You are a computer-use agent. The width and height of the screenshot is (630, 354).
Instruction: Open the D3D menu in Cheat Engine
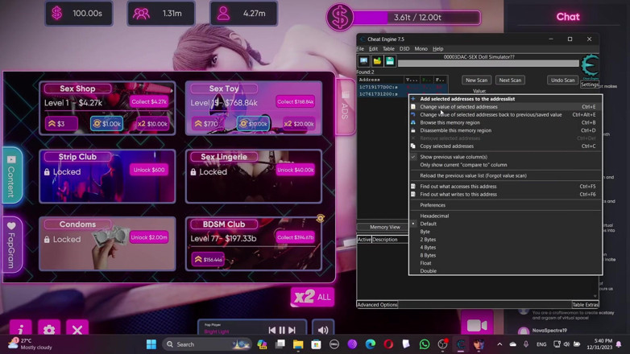pos(404,48)
